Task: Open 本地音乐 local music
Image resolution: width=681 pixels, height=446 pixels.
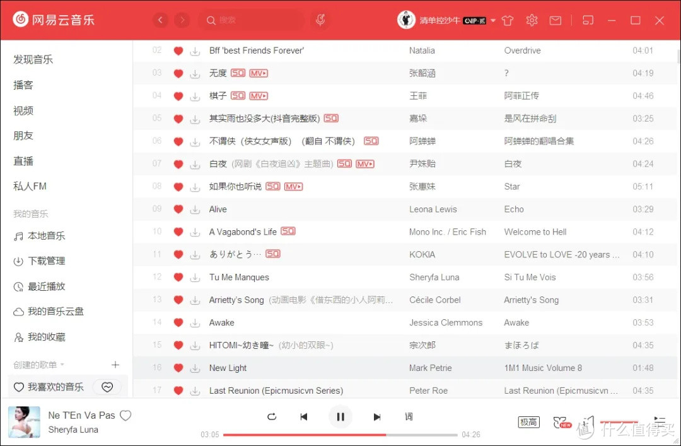Action: pyautogui.click(x=39, y=236)
